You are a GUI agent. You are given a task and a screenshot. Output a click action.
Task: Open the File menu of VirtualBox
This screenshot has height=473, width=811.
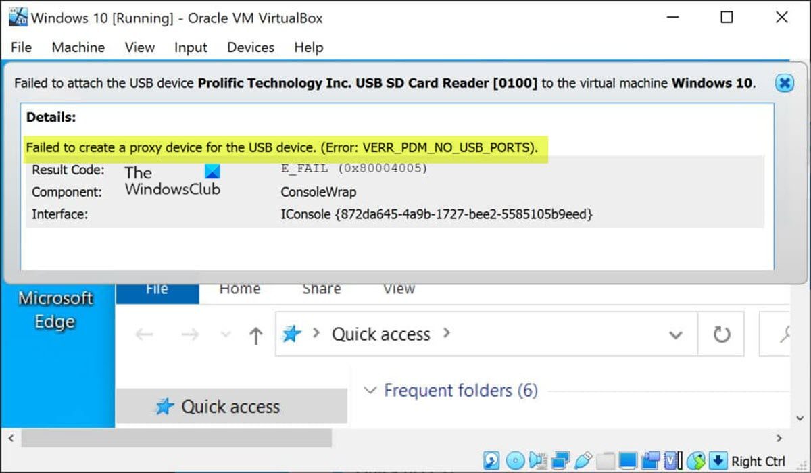coord(22,47)
